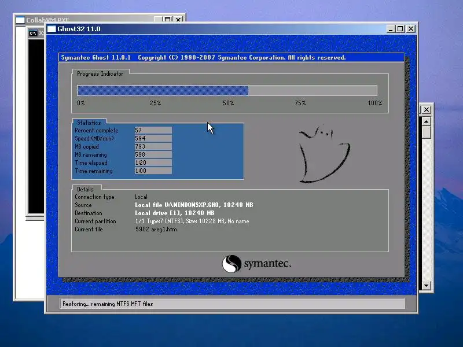Screen dimensions: 463x347
Task: Click the 25% progress marker label
Action: pyautogui.click(x=155, y=103)
